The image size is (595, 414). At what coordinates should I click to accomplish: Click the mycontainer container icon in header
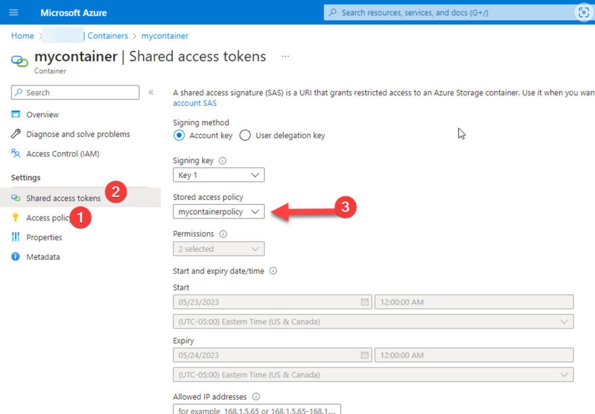click(x=19, y=60)
